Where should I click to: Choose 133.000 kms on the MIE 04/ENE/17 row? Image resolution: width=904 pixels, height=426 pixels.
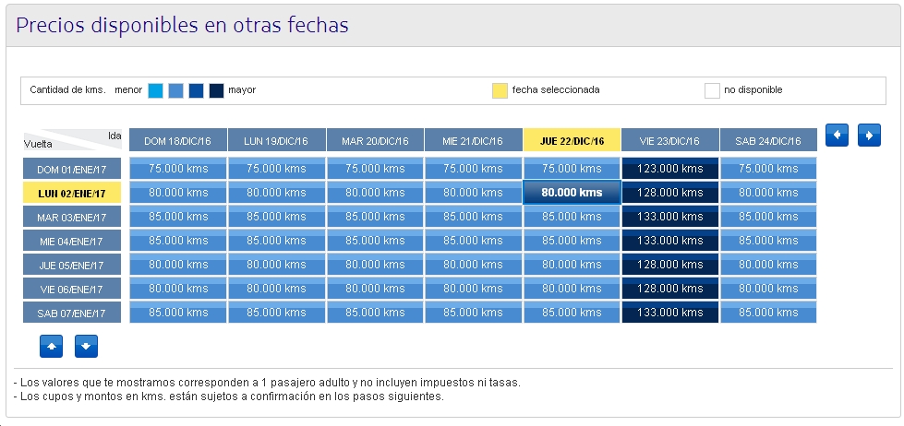tap(670, 241)
